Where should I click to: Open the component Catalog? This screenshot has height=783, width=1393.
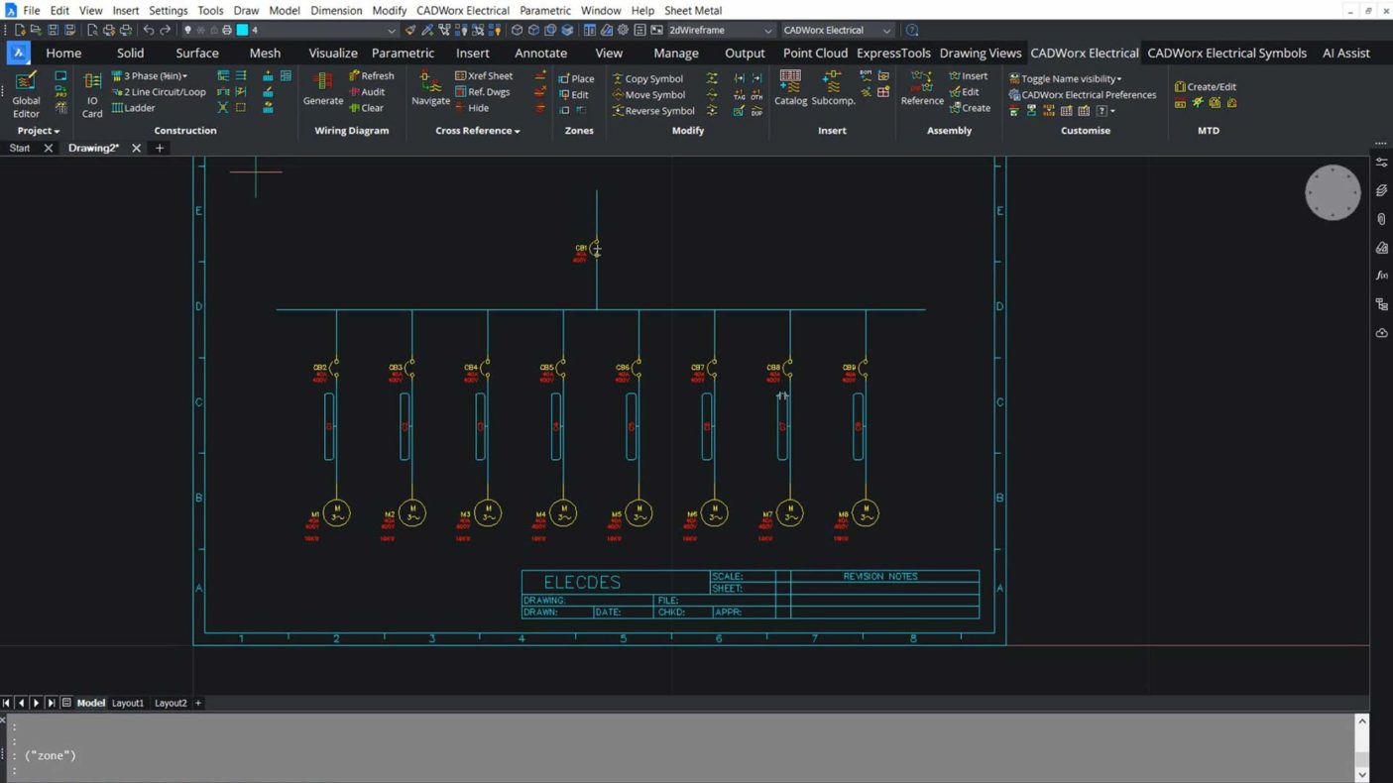[790, 88]
